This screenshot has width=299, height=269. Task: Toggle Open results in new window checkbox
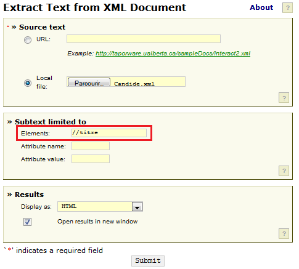(27, 222)
